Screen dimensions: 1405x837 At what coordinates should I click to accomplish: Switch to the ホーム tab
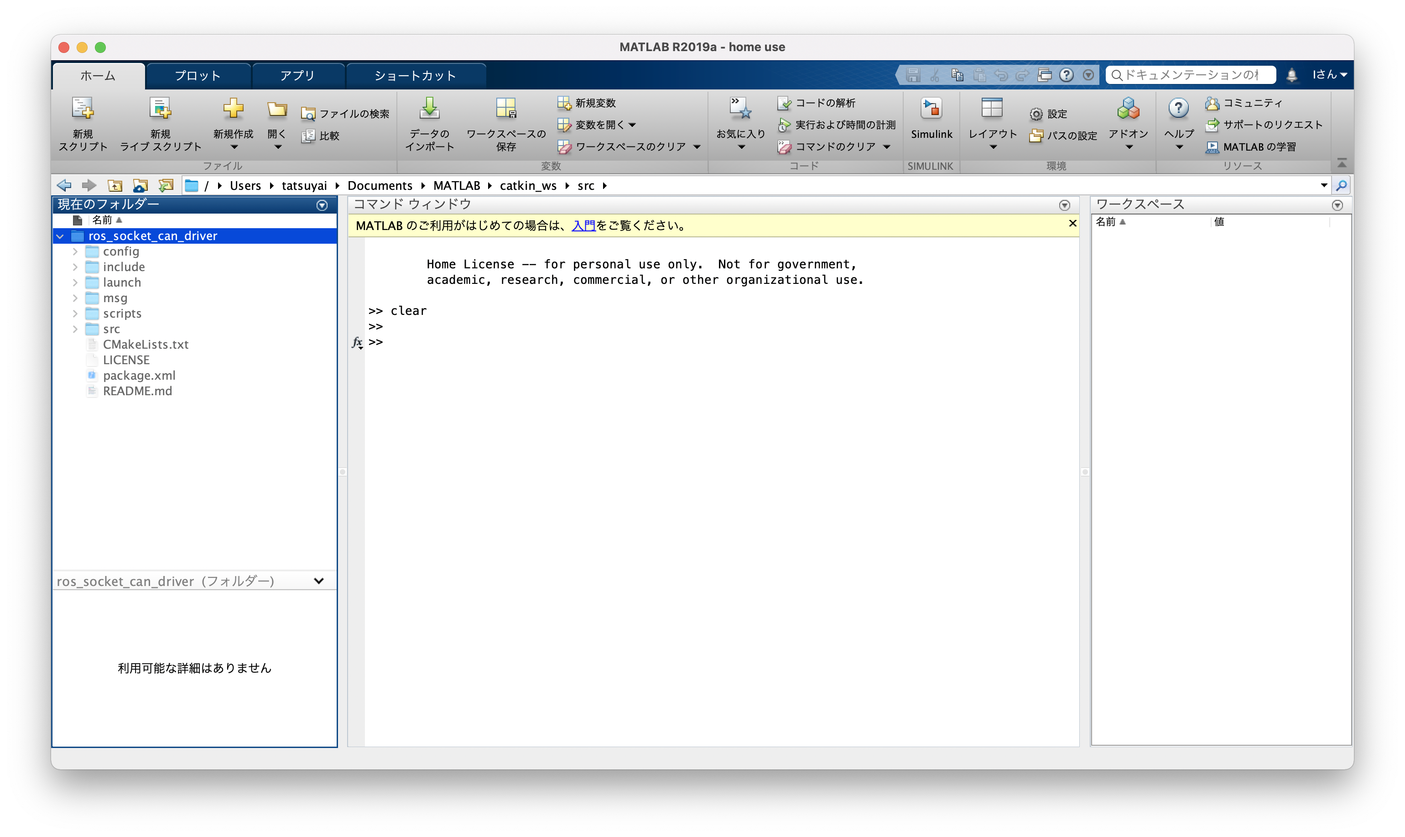(98, 76)
